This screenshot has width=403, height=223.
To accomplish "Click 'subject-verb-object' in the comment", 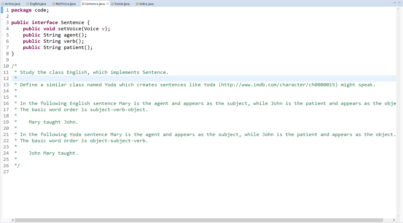I will pyautogui.click(x=118, y=110).
